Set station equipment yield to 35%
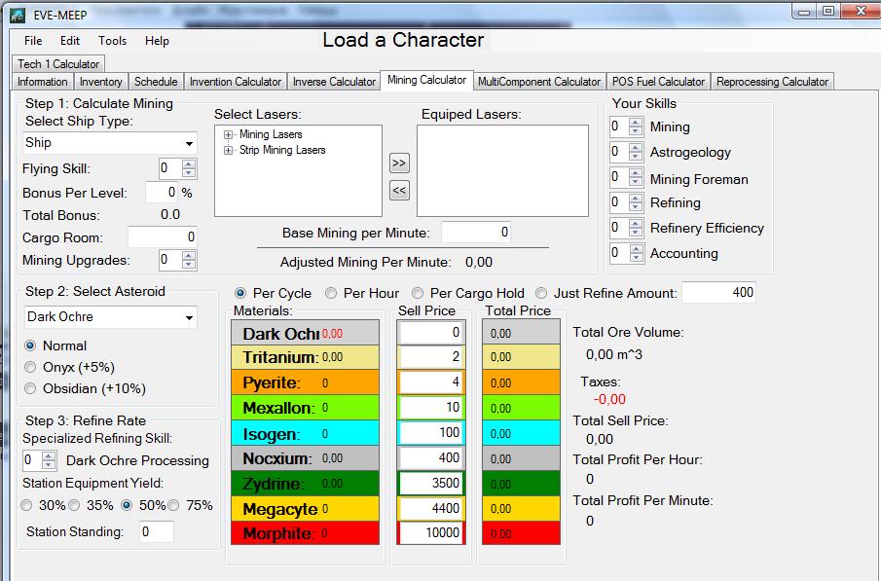The height and width of the screenshot is (581, 881). [x=74, y=505]
